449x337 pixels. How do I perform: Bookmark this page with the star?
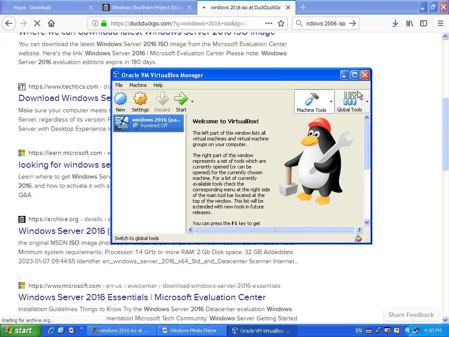pyautogui.click(x=281, y=23)
